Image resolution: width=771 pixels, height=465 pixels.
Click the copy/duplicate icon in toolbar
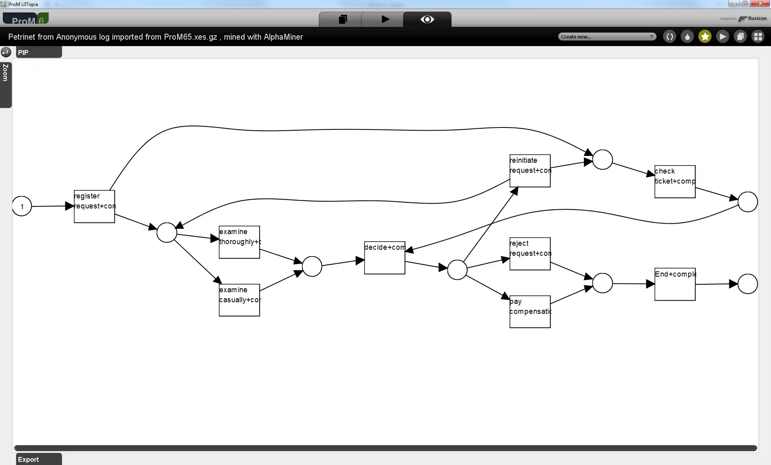[740, 37]
